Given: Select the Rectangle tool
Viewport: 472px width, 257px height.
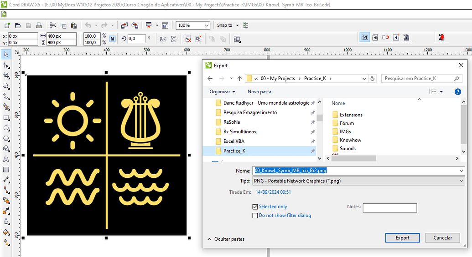Looking at the screenshot, I should point(6,117).
